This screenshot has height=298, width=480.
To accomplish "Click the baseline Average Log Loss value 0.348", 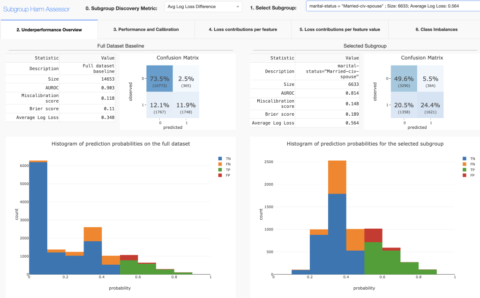I will tap(108, 118).
